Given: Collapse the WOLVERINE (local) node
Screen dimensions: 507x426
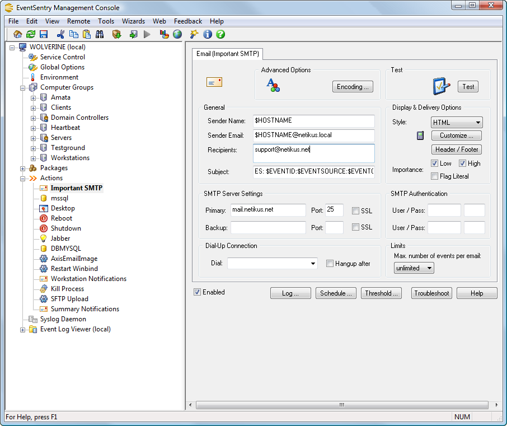Looking at the screenshot, I should [x=12, y=48].
